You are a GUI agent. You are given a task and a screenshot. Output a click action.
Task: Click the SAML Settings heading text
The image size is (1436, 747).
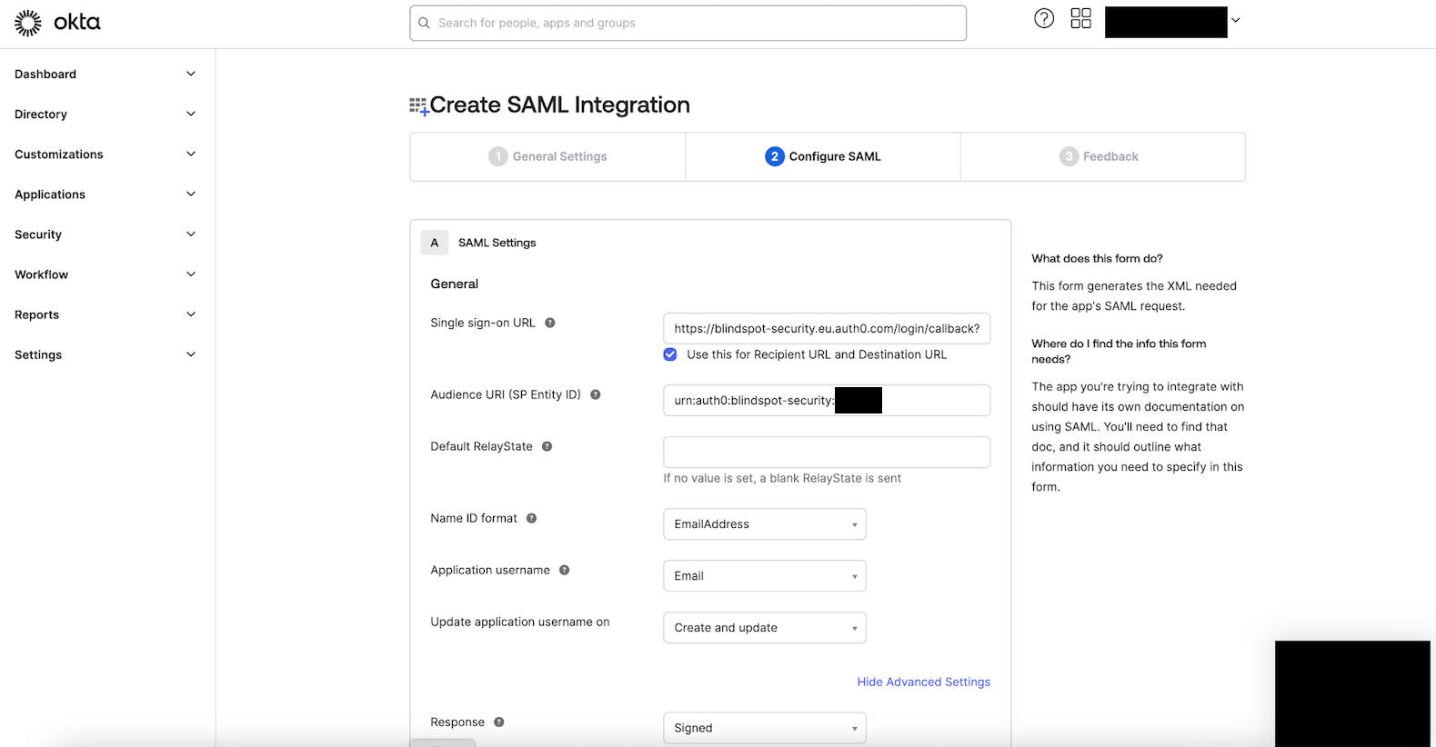click(497, 243)
